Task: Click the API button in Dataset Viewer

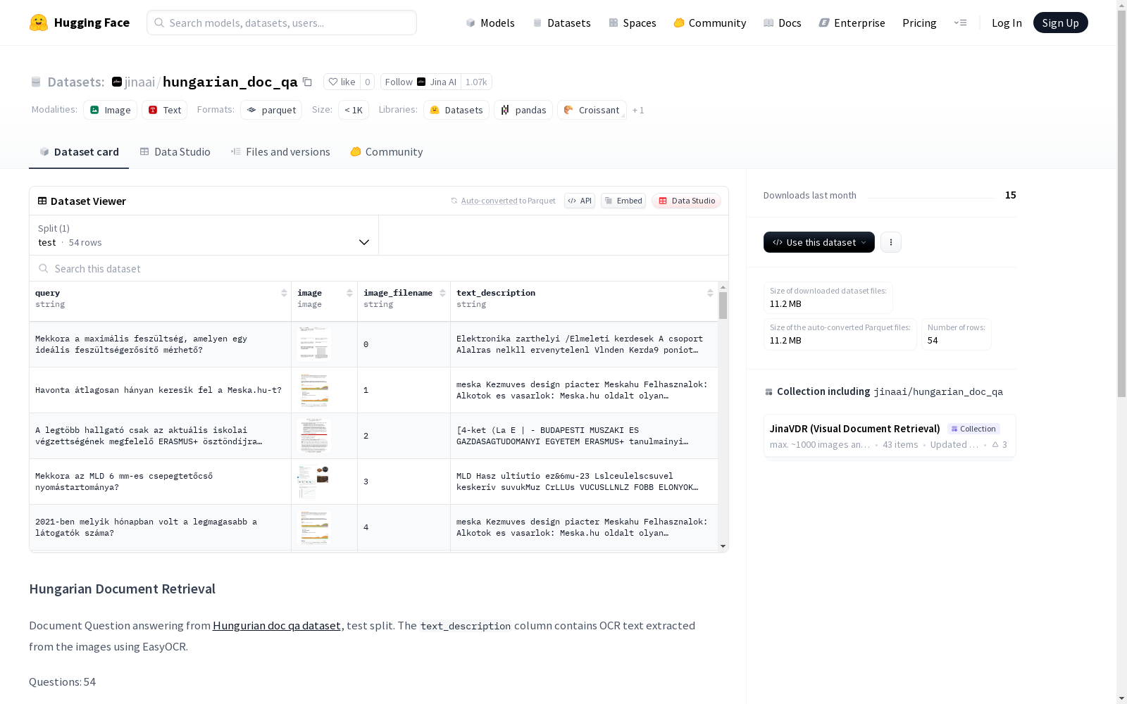Action: 580,201
